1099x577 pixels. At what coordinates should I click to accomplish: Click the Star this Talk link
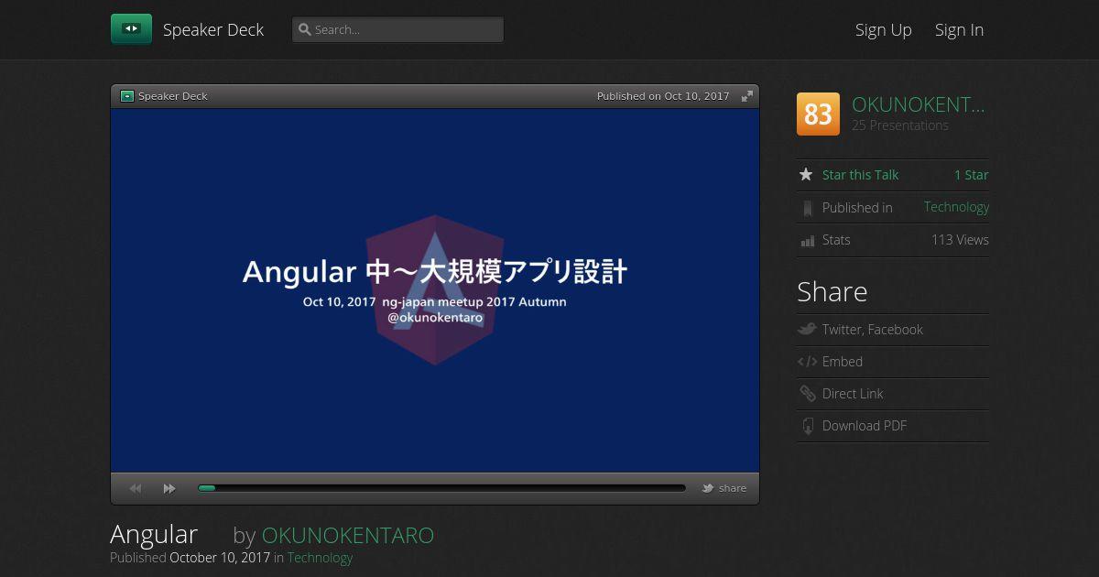[x=860, y=175]
